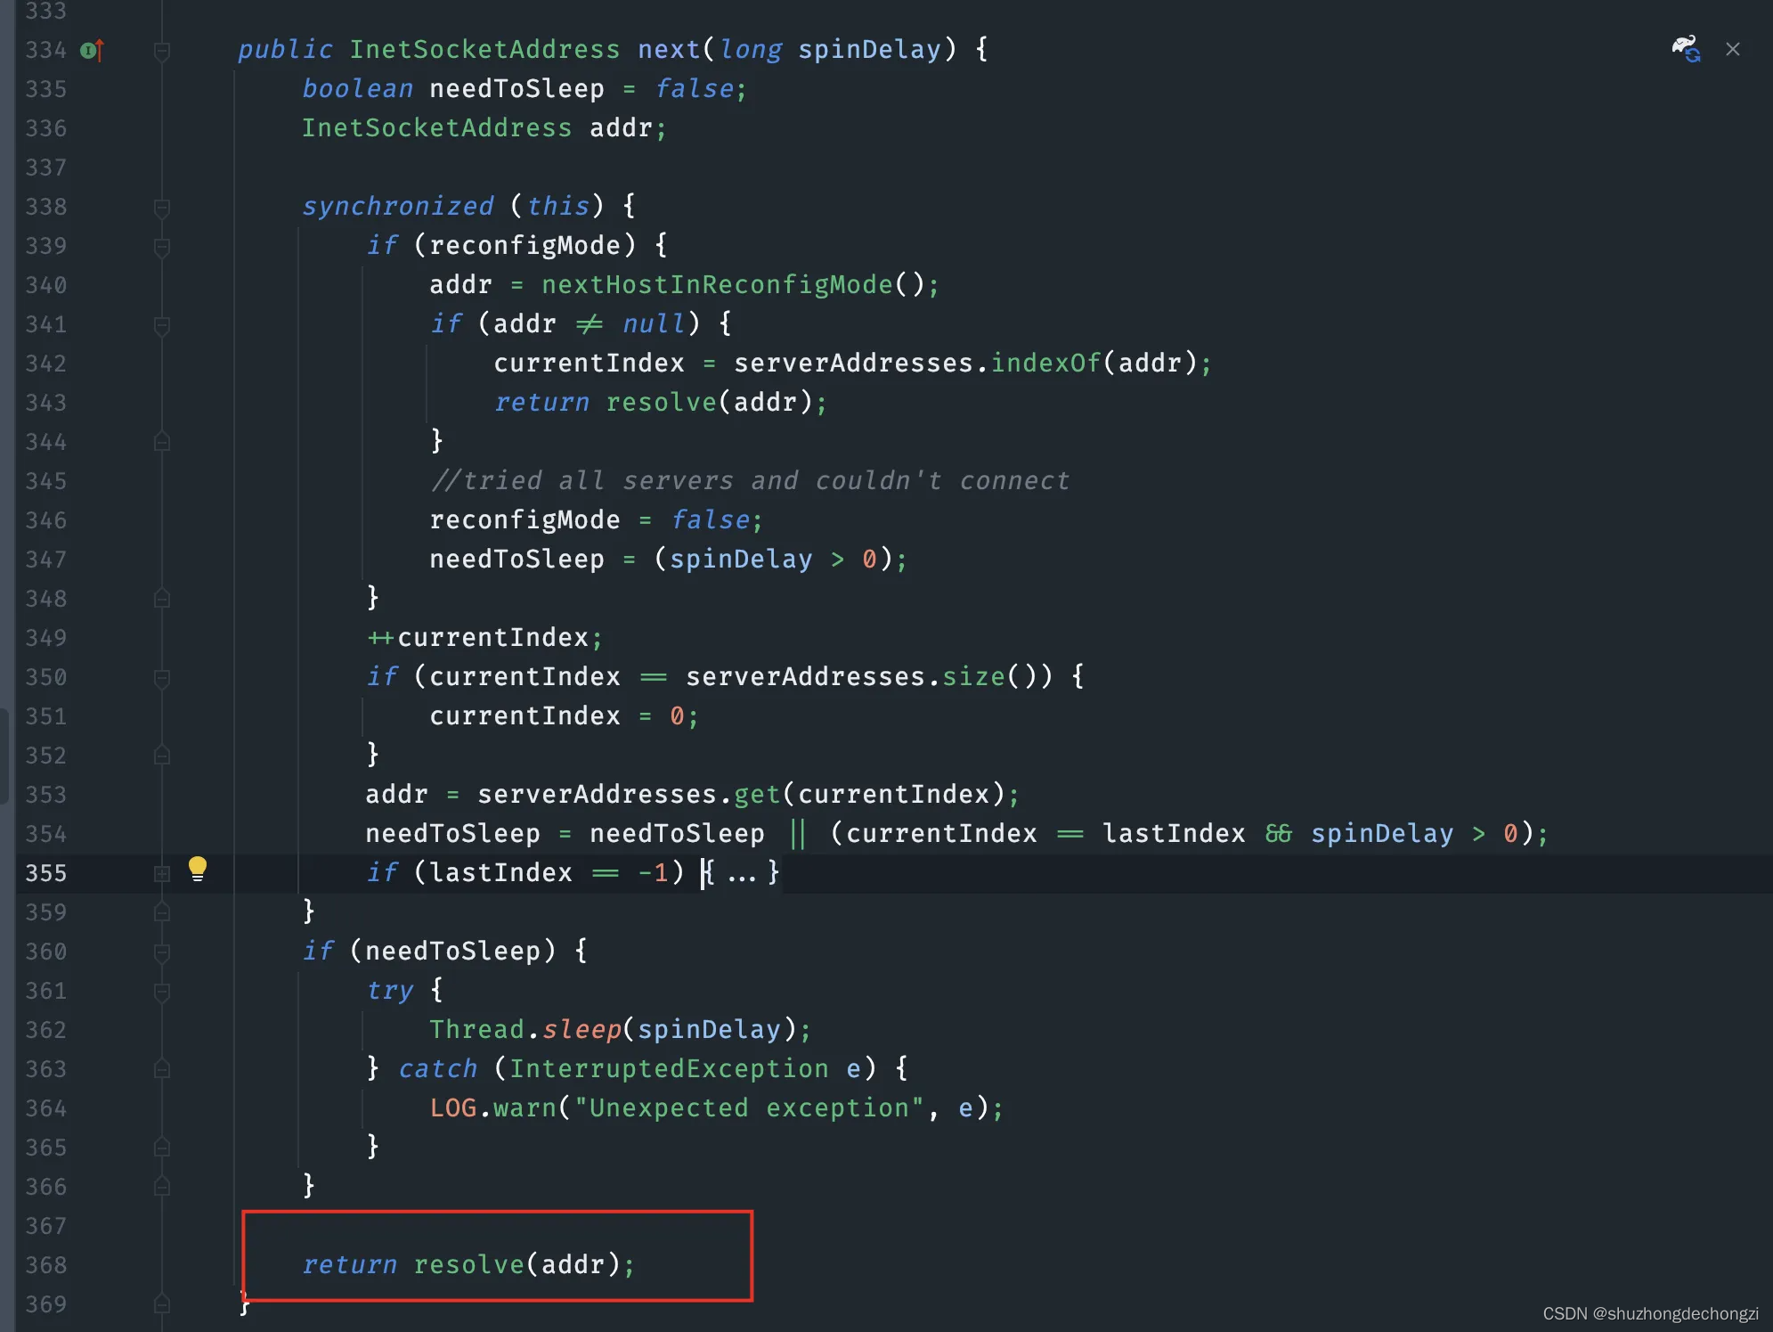Click on line number 355 in gutter
Image resolution: width=1773 pixels, height=1332 pixels.
[x=51, y=871]
